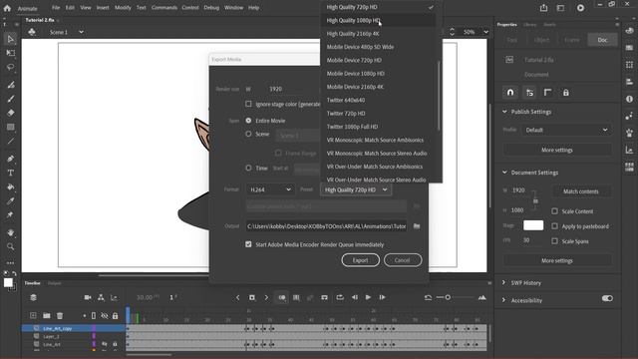Image resolution: width=638 pixels, height=359 pixels.
Task: Select the Zoom magnifier tool
Action: pos(11,246)
